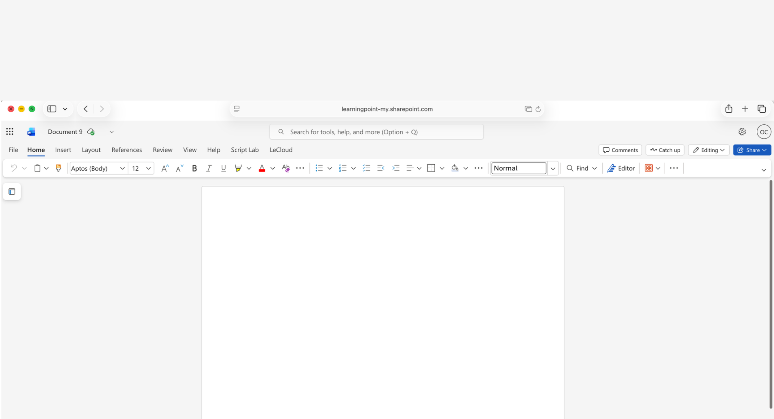Open the Aptos (Body) font dropdown
This screenshot has height=419, width=774.
(x=122, y=168)
